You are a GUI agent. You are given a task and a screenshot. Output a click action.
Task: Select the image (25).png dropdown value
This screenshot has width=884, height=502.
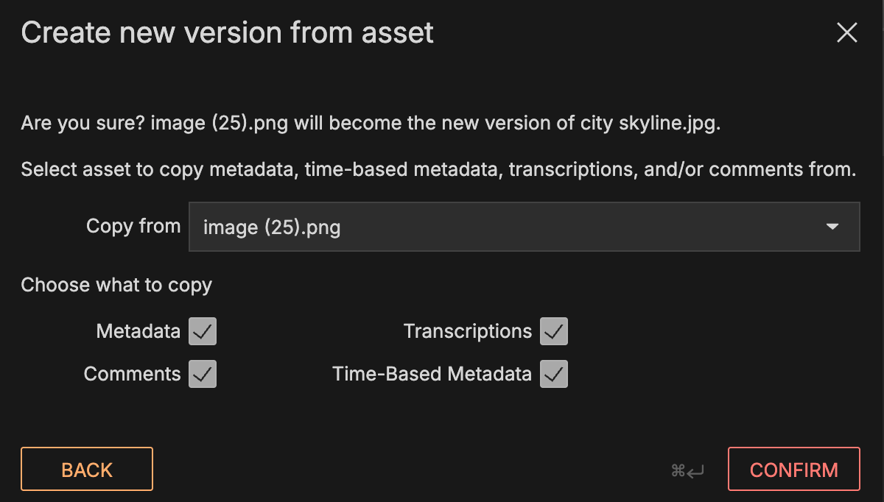point(272,227)
